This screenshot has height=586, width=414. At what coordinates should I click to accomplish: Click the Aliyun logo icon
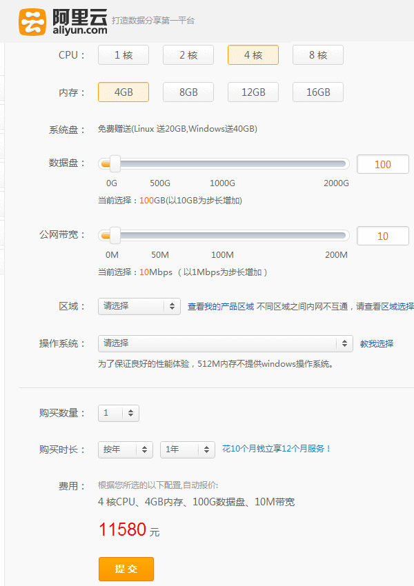[x=32, y=21]
